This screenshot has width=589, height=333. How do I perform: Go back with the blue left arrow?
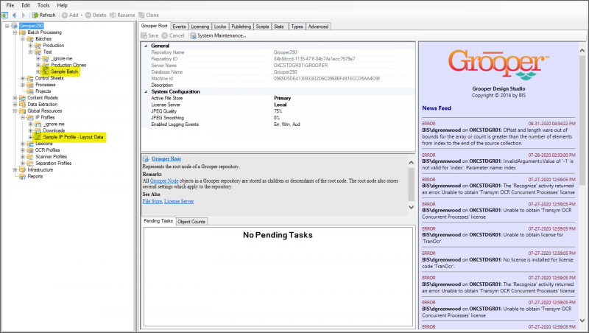[x=14, y=15]
